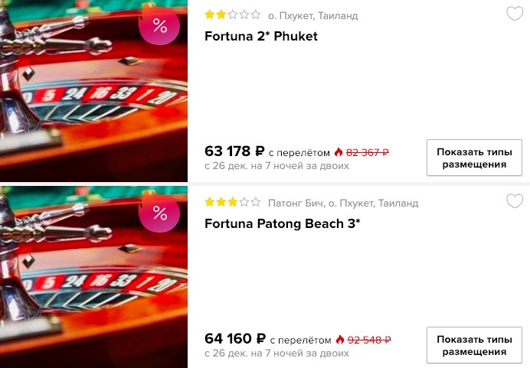Show accommodation types for Fortuna 2* Phuket
The image size is (530, 368).
coord(474,158)
